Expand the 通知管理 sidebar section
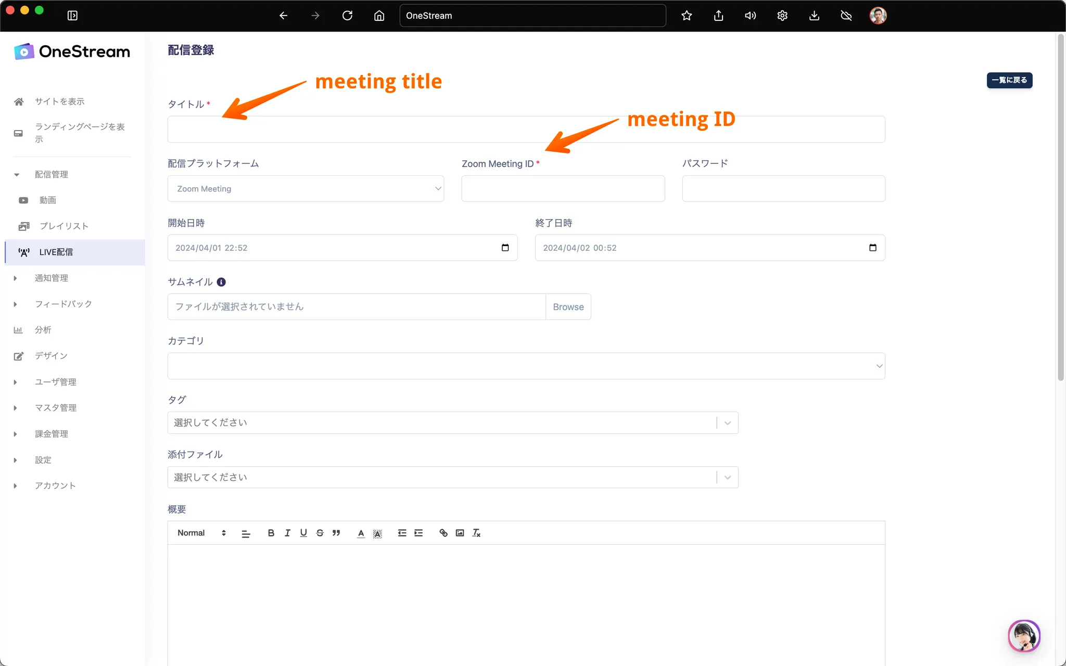This screenshot has height=666, width=1066. [52, 278]
